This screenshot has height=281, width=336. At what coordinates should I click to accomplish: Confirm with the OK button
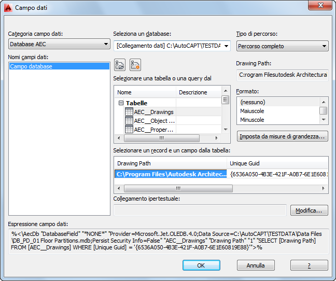201,265
